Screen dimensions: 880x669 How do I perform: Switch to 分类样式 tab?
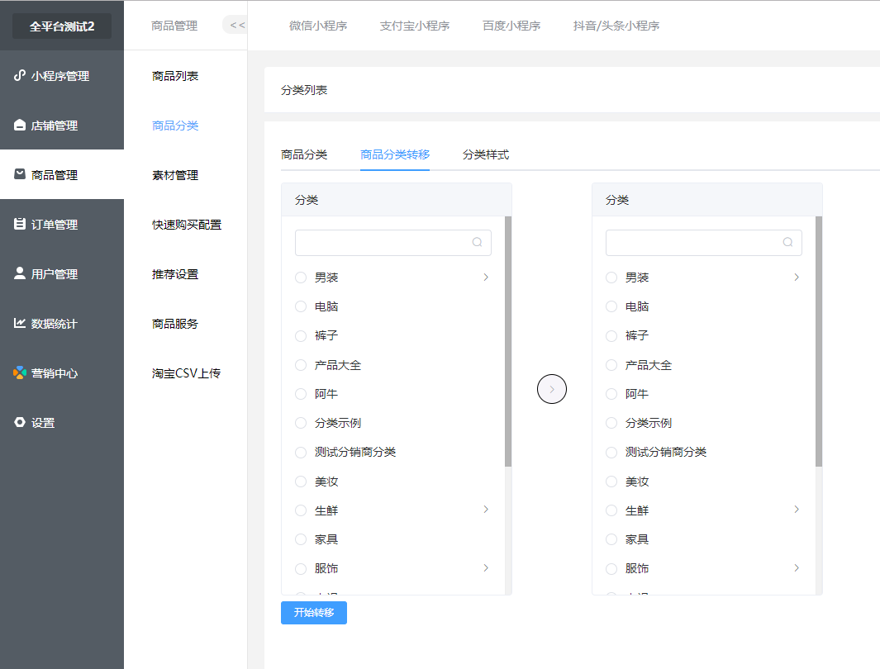[x=486, y=154]
